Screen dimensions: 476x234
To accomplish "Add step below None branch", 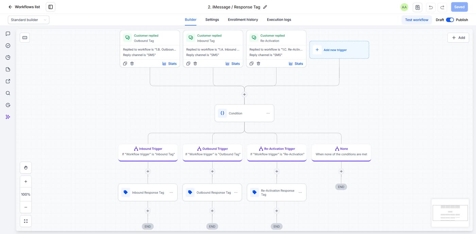I will pos(341,171).
